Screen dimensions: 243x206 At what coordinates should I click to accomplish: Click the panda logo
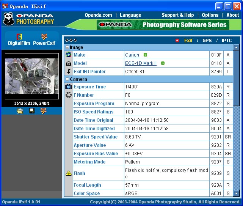pos(8,19)
